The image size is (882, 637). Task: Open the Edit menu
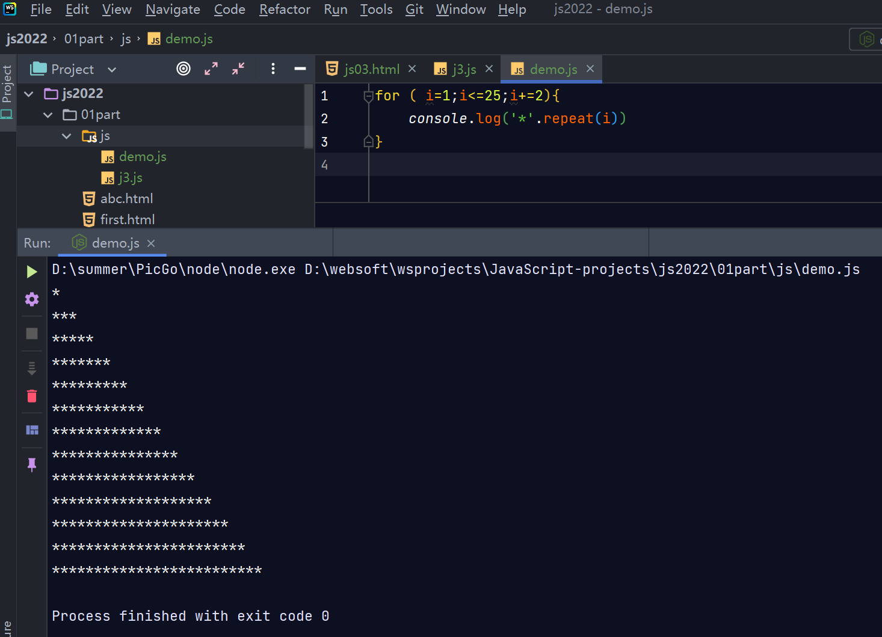(x=77, y=9)
